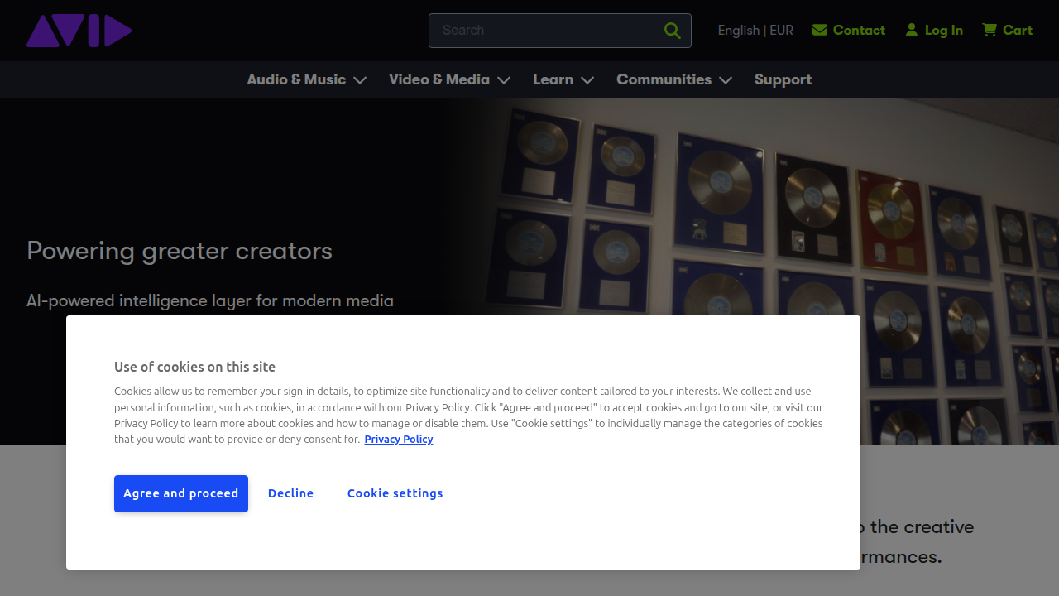Open the Communities menu
This screenshot has height=596, width=1059.
click(664, 79)
